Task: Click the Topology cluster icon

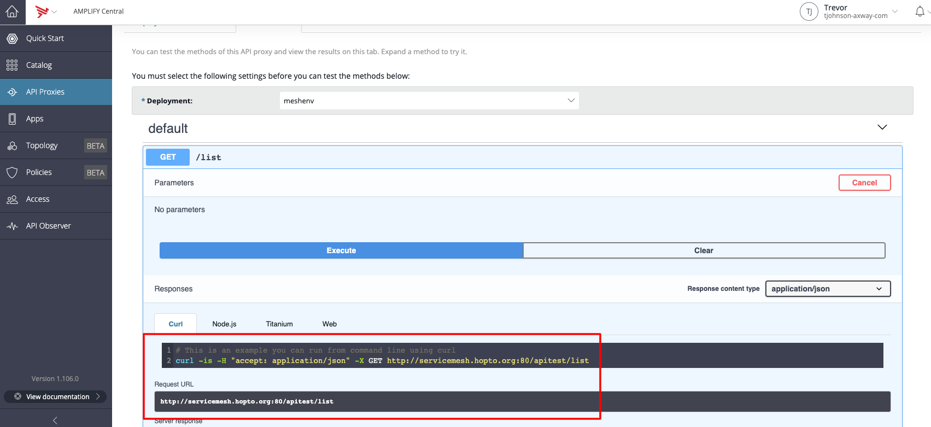Action: click(12, 145)
